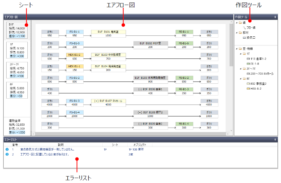Click the pushpin icon on エラーリスト panel
Viewport: 281px width, 183px height.
coord(275,140)
